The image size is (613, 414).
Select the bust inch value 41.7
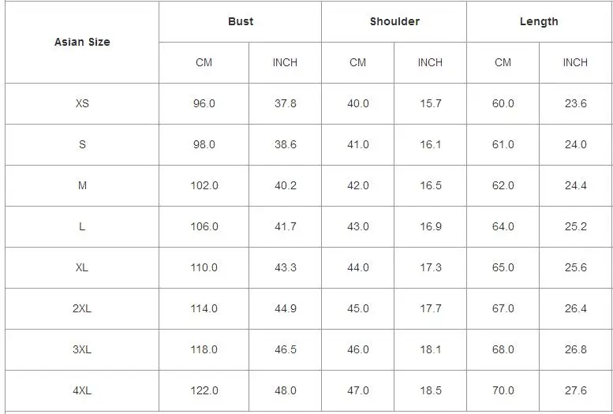pyautogui.click(x=286, y=226)
